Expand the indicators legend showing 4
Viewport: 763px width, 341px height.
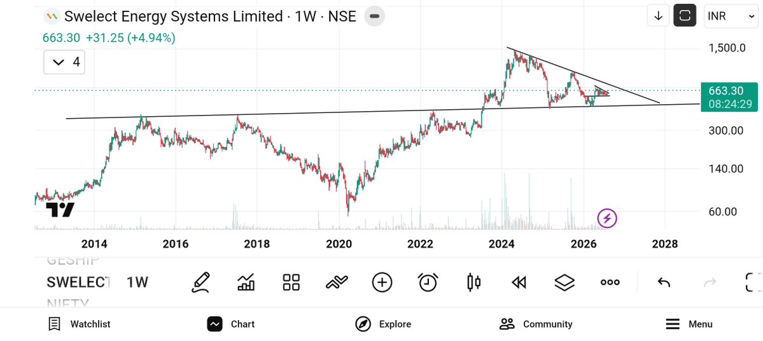tap(64, 62)
